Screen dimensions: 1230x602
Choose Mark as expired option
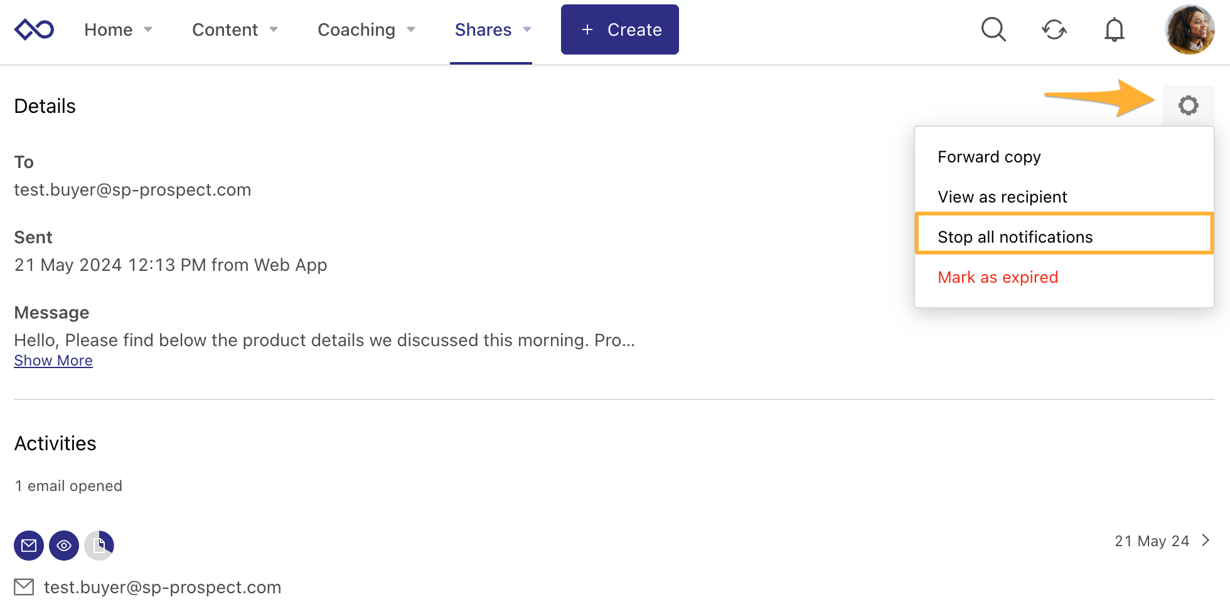point(998,277)
